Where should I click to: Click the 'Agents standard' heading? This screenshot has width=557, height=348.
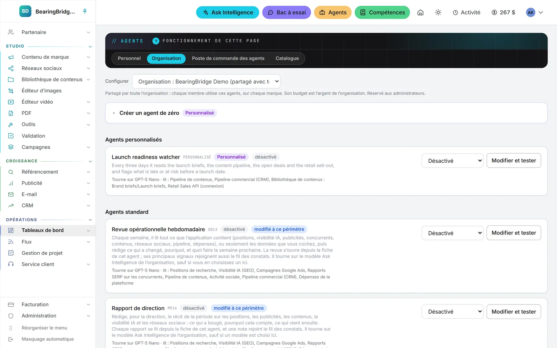pos(127,212)
